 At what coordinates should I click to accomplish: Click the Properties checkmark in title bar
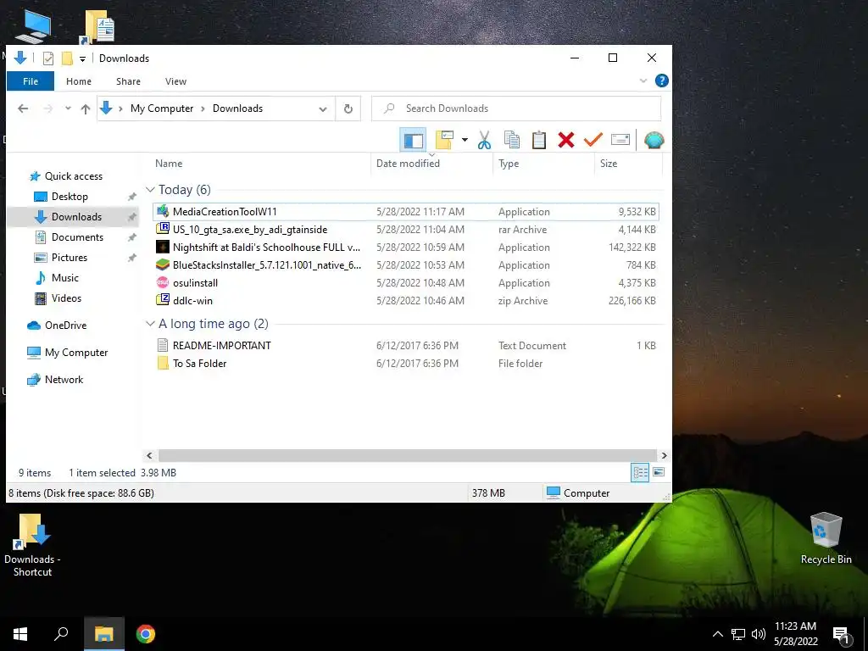pos(48,58)
